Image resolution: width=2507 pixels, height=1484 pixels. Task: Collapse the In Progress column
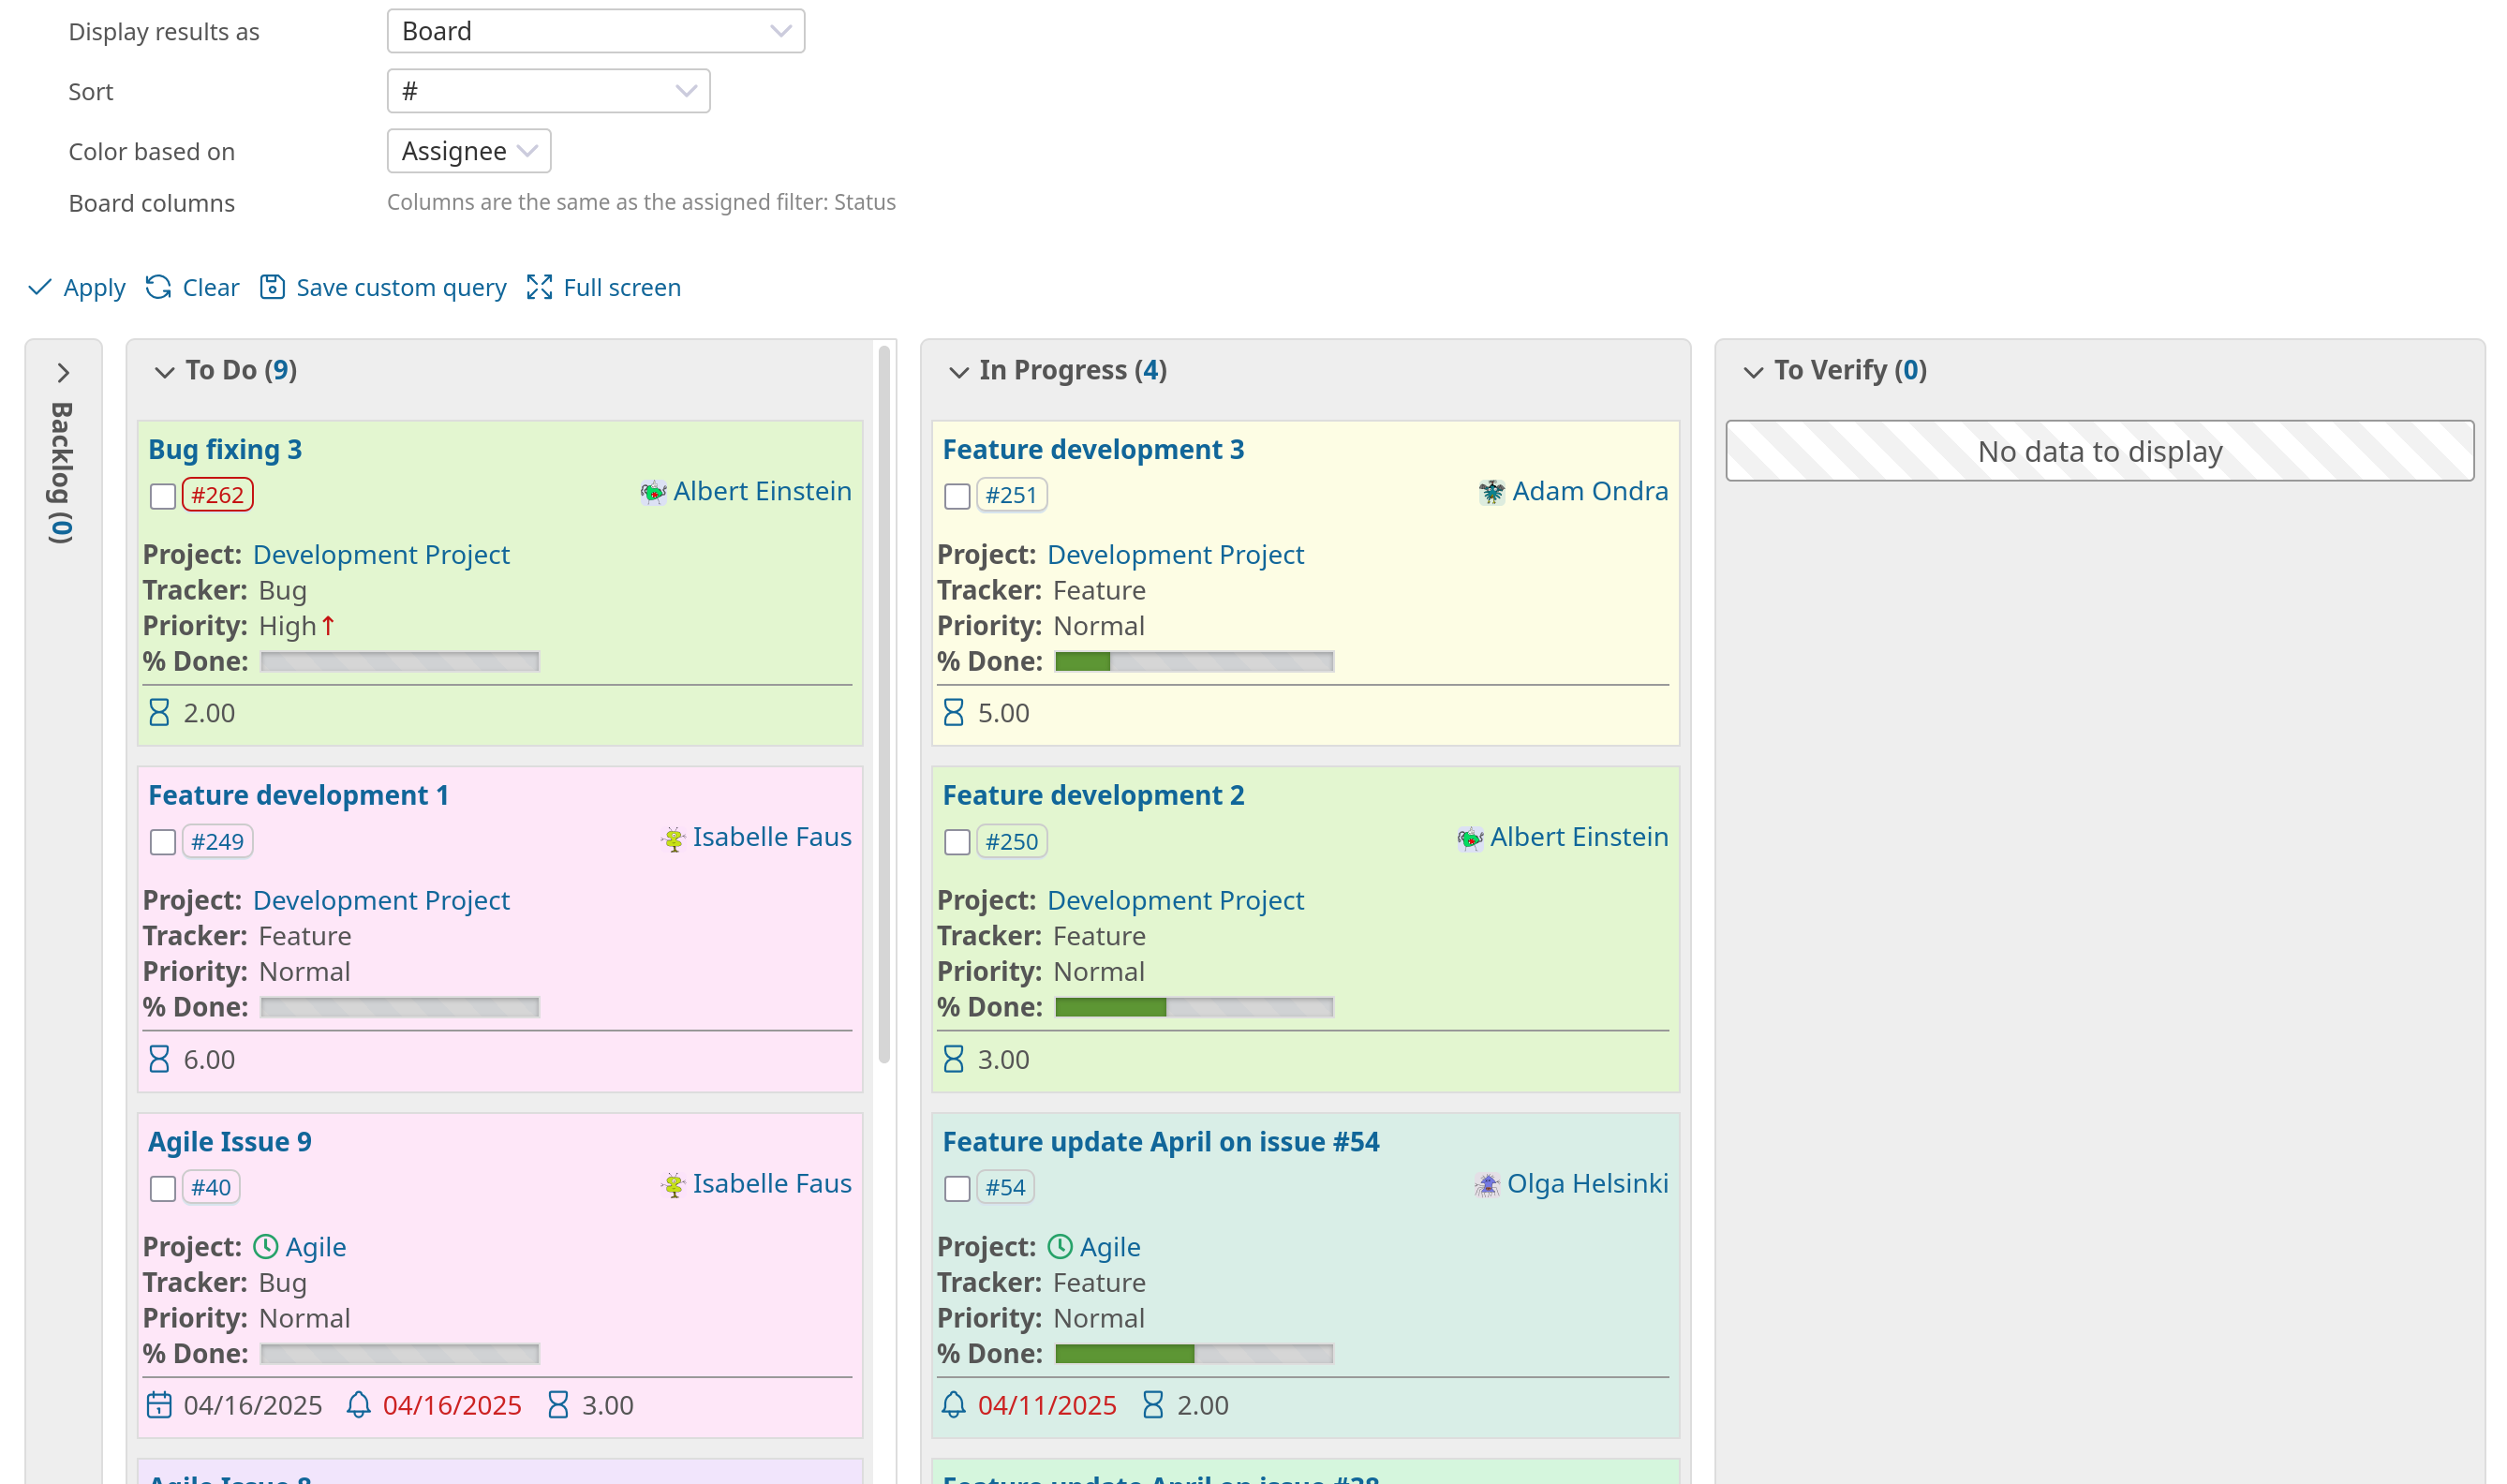pyautogui.click(x=958, y=372)
